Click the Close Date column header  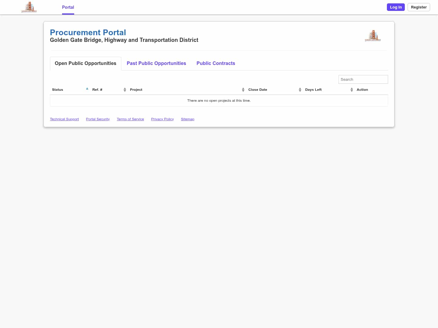point(275,90)
